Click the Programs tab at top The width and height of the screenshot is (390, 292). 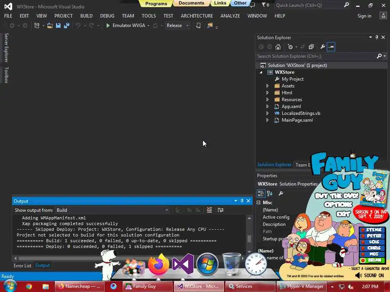[156, 3]
